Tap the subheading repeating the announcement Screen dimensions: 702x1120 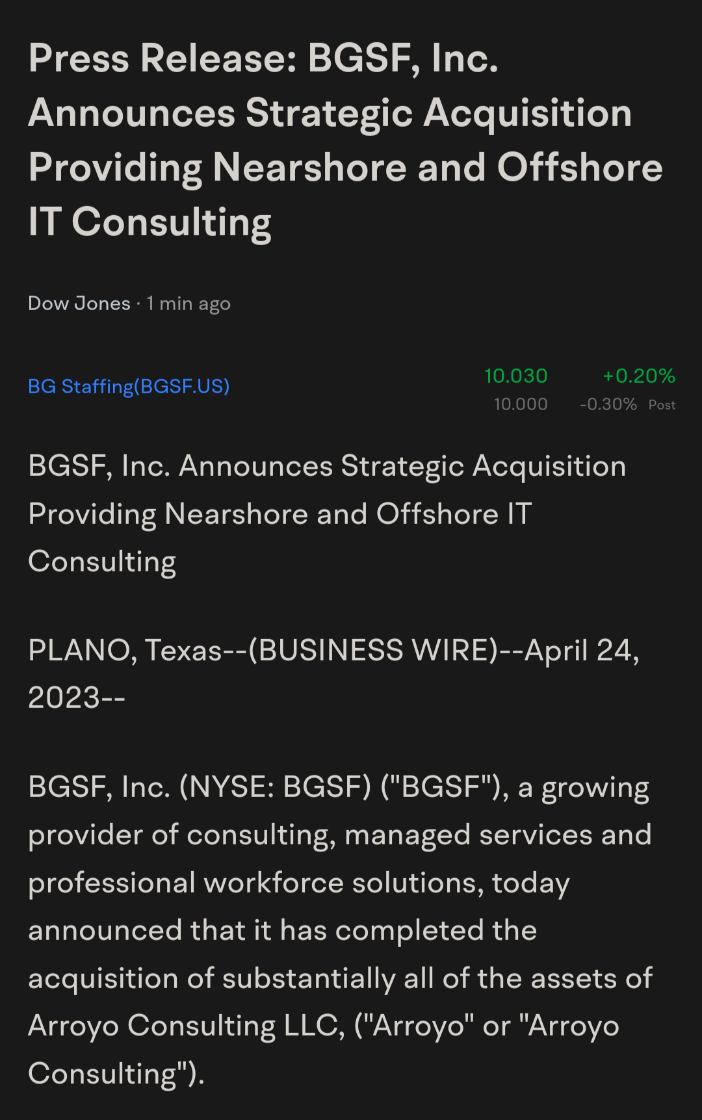pos(327,514)
